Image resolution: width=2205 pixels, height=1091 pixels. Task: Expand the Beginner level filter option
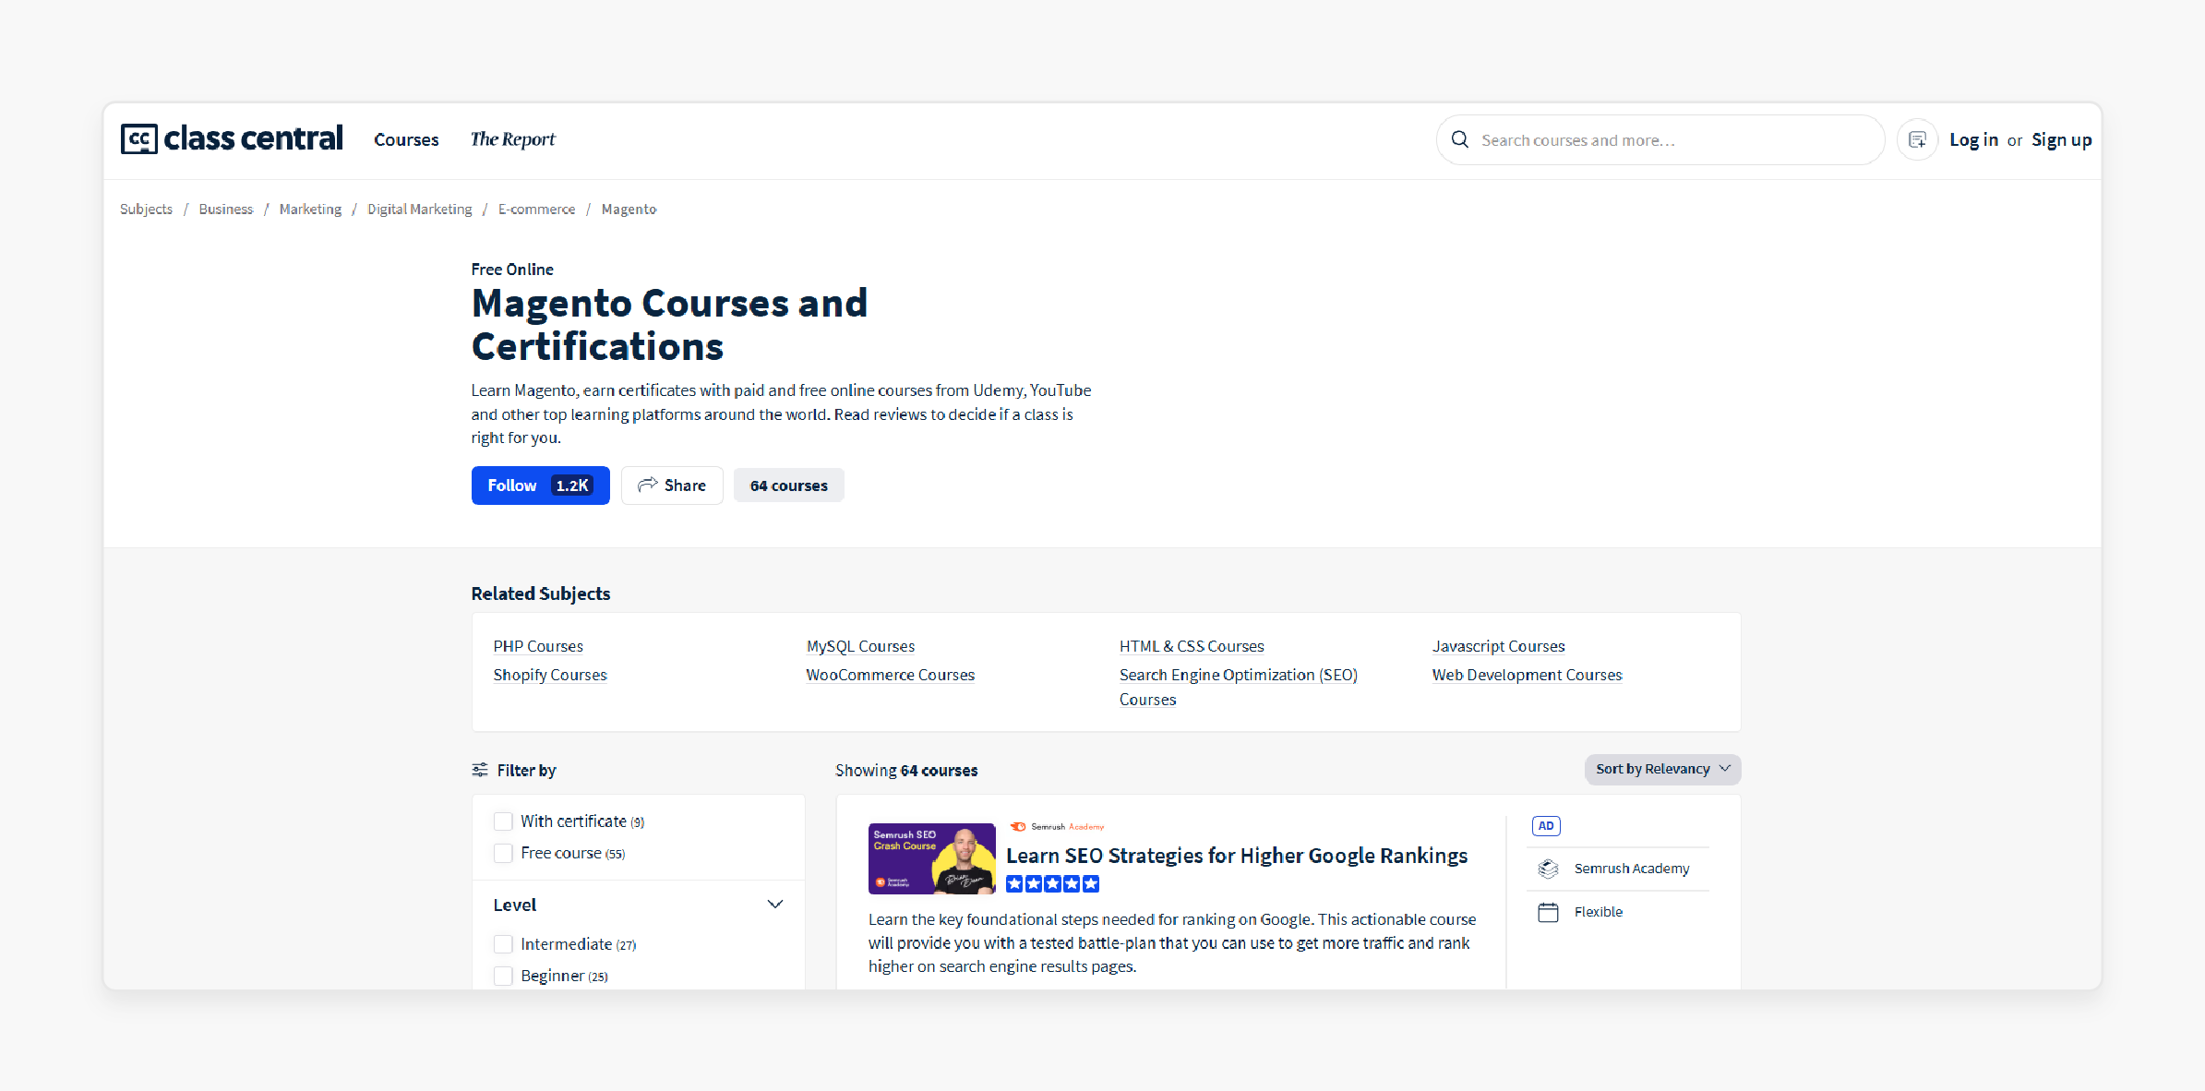[x=503, y=975]
